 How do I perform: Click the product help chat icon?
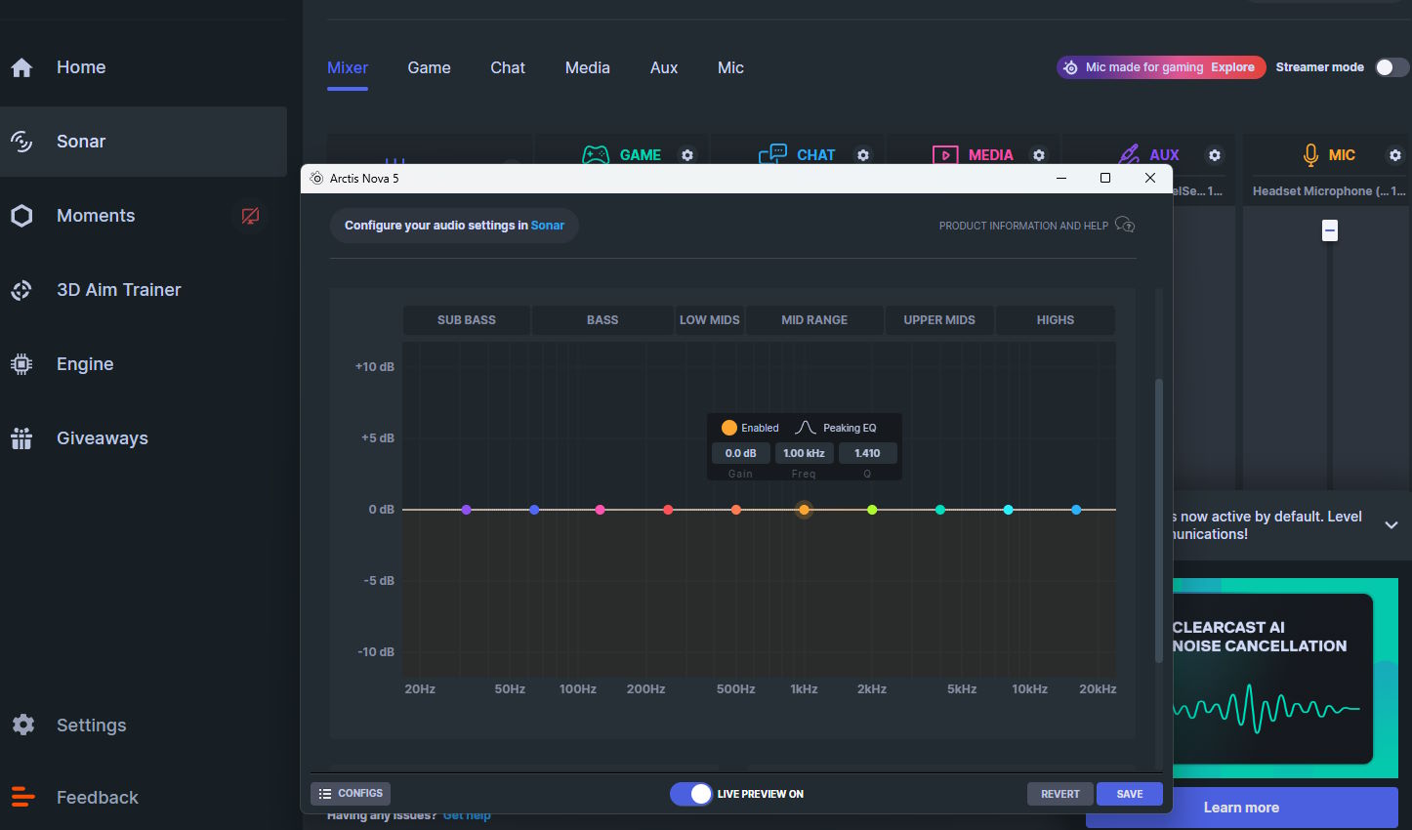coord(1125,226)
